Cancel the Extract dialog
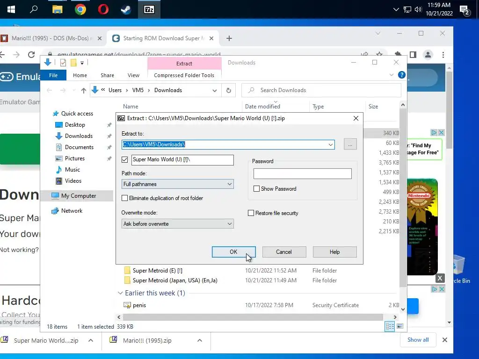The height and width of the screenshot is (359, 479). pyautogui.click(x=284, y=252)
